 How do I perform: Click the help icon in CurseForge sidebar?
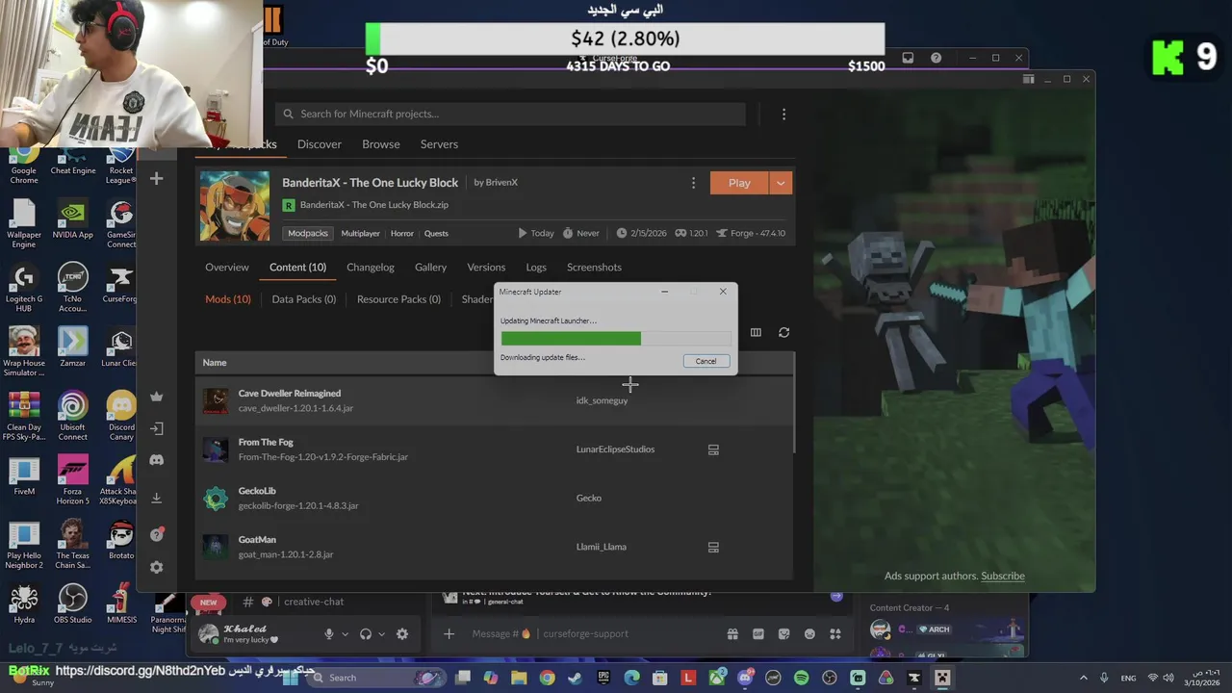157,535
